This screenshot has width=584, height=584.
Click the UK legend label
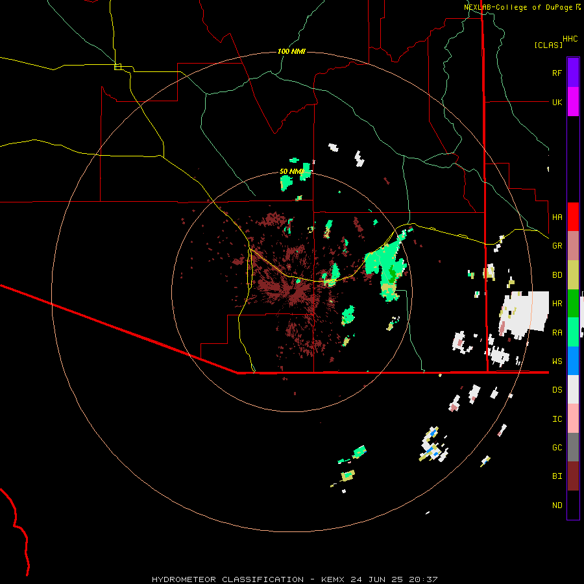tap(557, 102)
